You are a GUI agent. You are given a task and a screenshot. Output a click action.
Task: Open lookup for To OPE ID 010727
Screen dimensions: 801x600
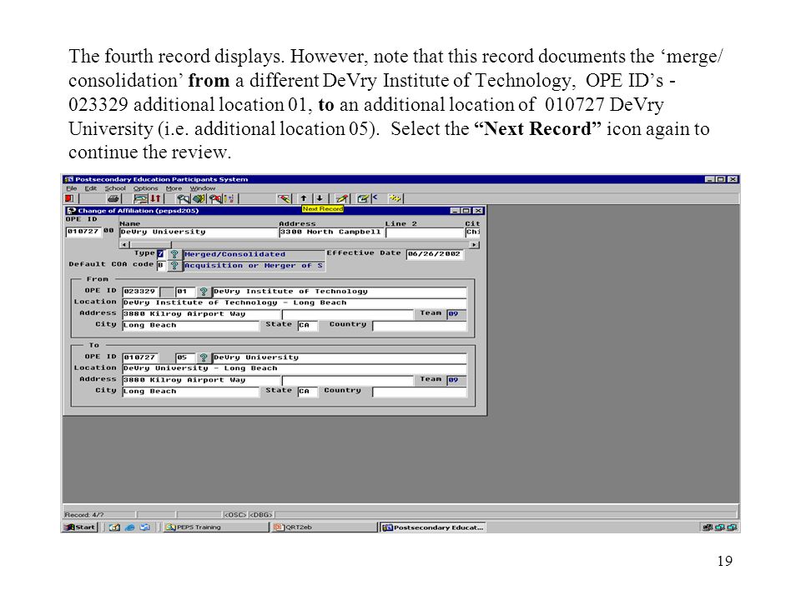click(204, 357)
